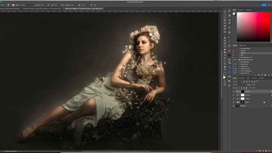Click the Quick Mask mode icon
The image size is (272, 153).
[225, 82]
